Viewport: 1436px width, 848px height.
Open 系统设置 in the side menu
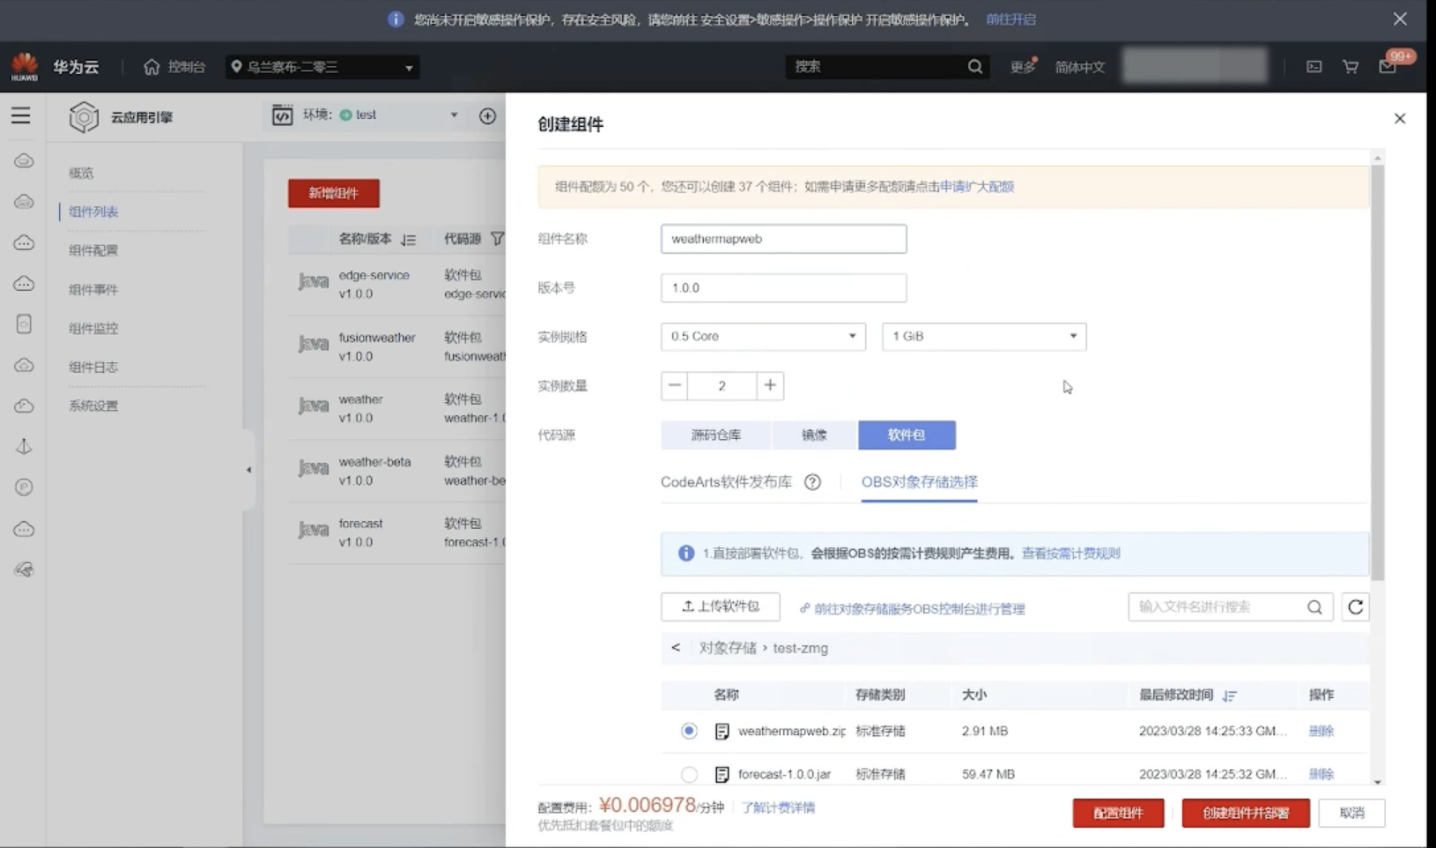[93, 405]
